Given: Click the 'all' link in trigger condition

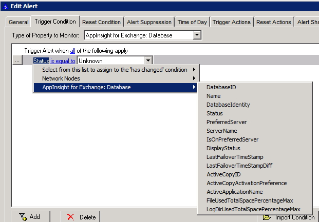Looking at the screenshot, I should tap(72, 51).
